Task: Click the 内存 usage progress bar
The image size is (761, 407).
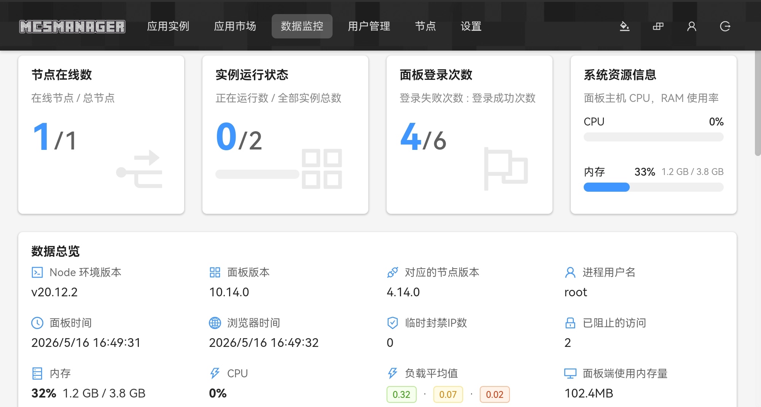Action: pyautogui.click(x=653, y=187)
